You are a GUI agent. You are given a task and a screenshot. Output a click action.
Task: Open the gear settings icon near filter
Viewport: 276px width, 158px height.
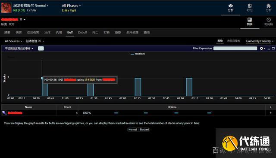click(x=261, y=49)
